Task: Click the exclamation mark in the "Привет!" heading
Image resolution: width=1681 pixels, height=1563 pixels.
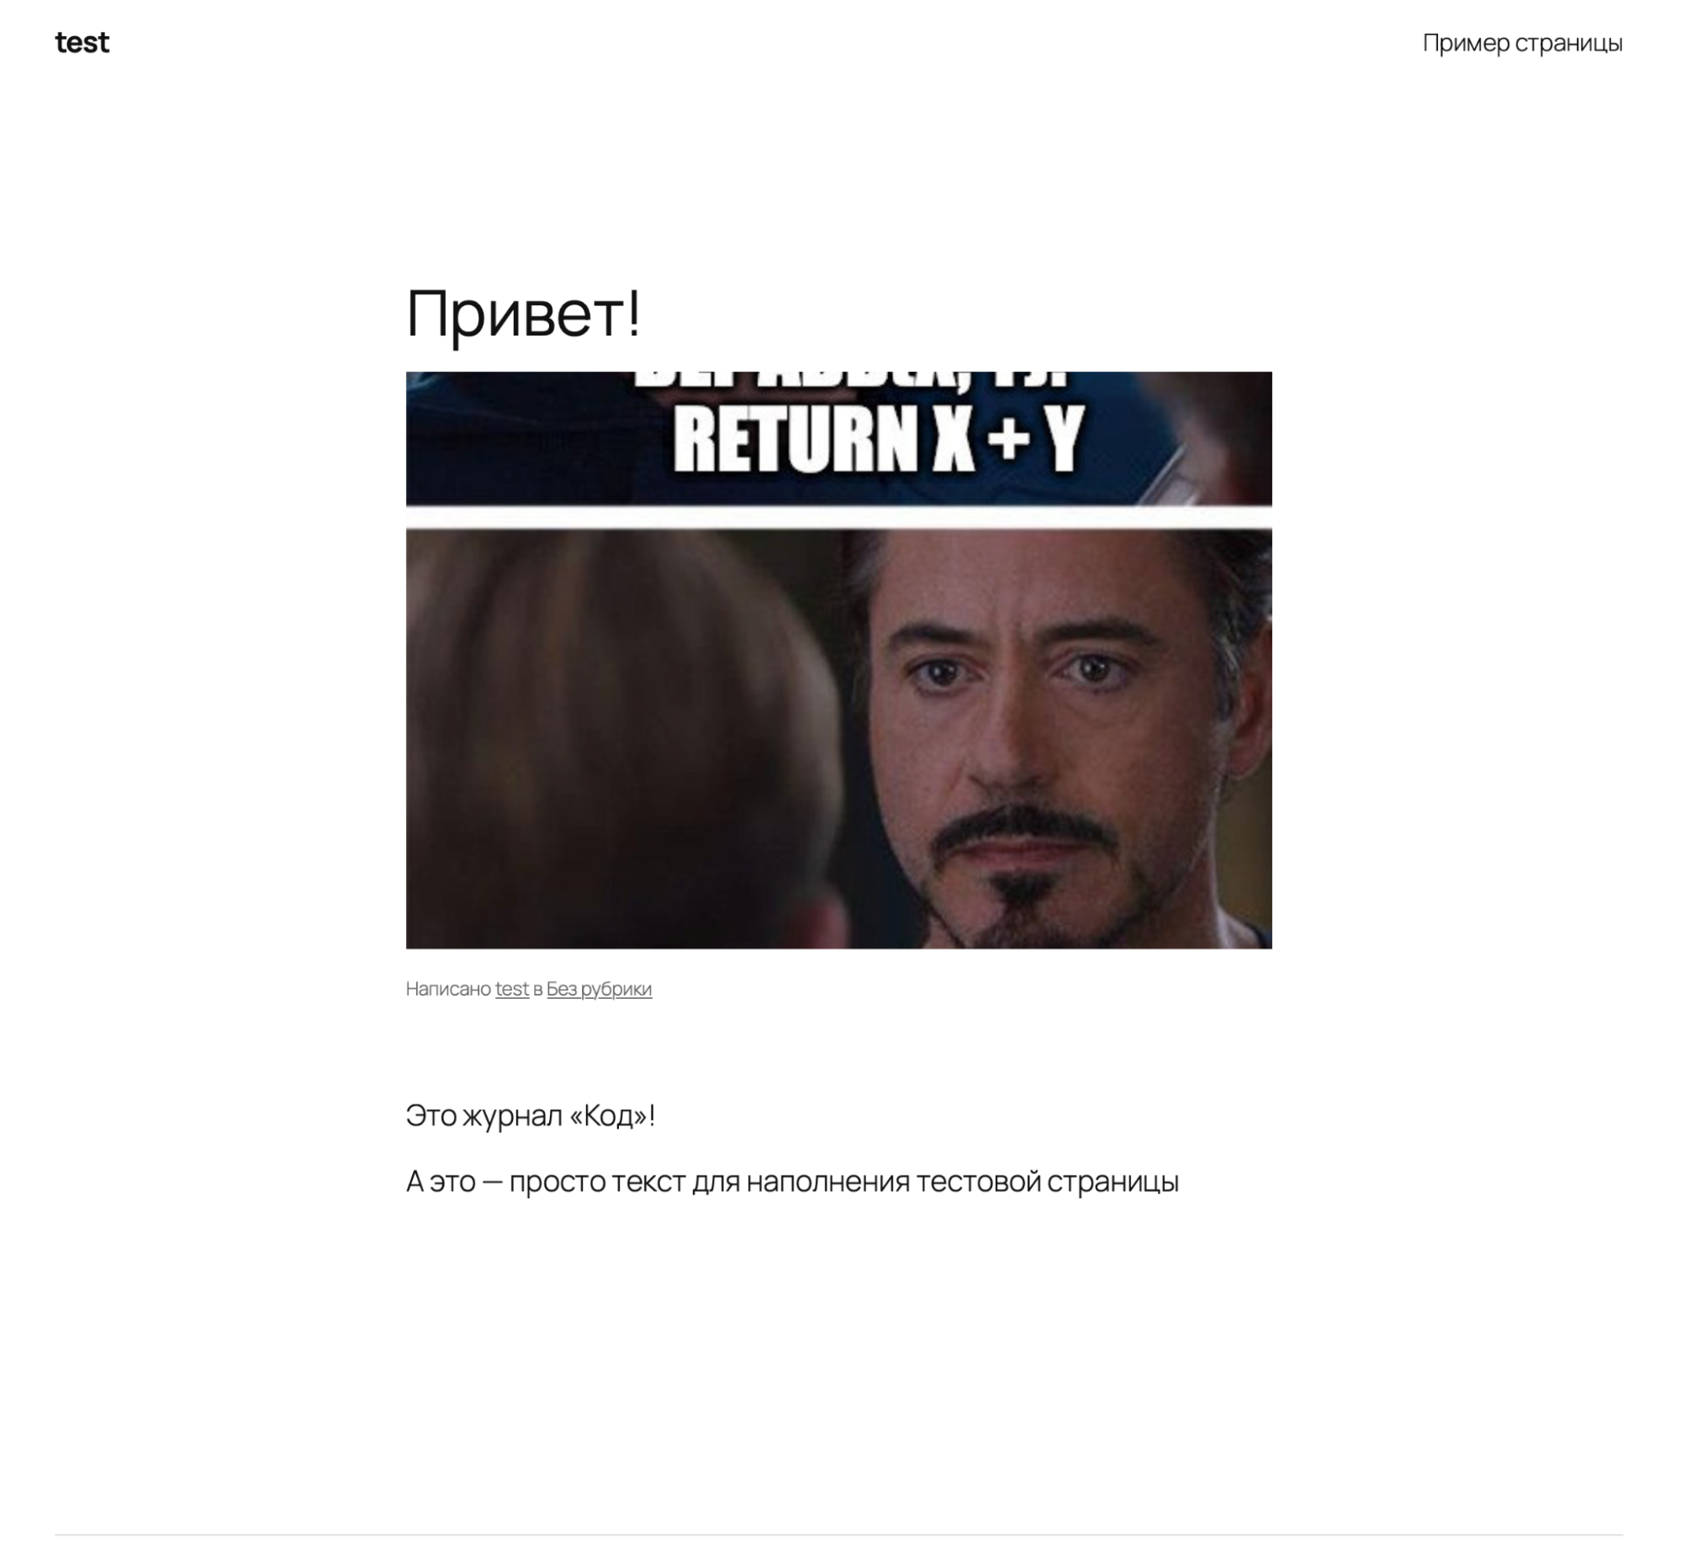Action: pyautogui.click(x=632, y=314)
